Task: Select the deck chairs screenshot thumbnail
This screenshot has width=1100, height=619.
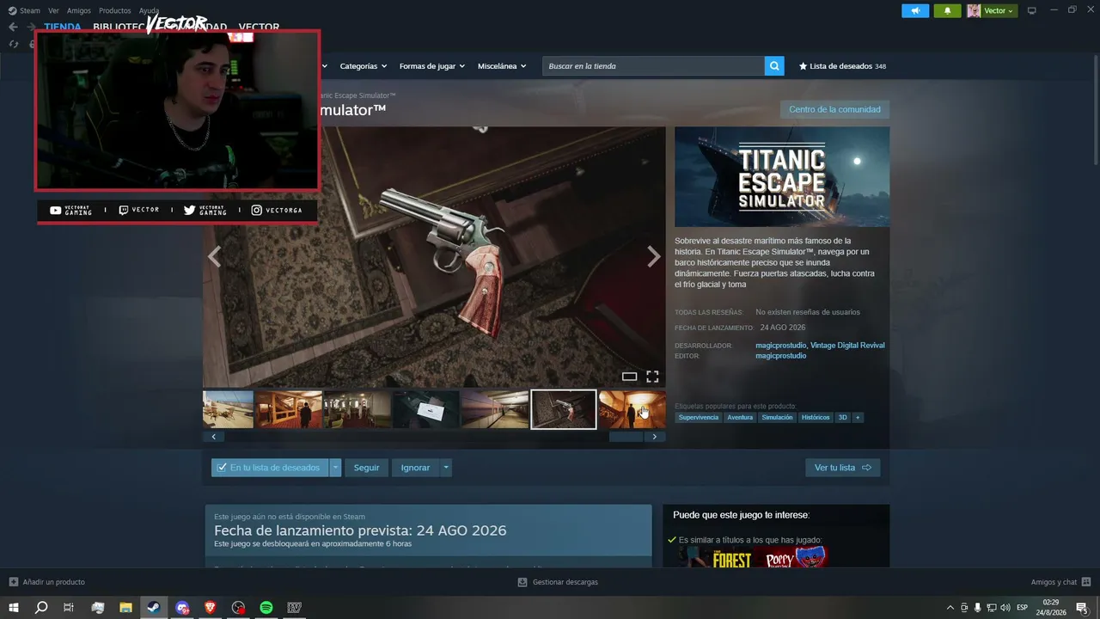Action: pyautogui.click(x=229, y=409)
